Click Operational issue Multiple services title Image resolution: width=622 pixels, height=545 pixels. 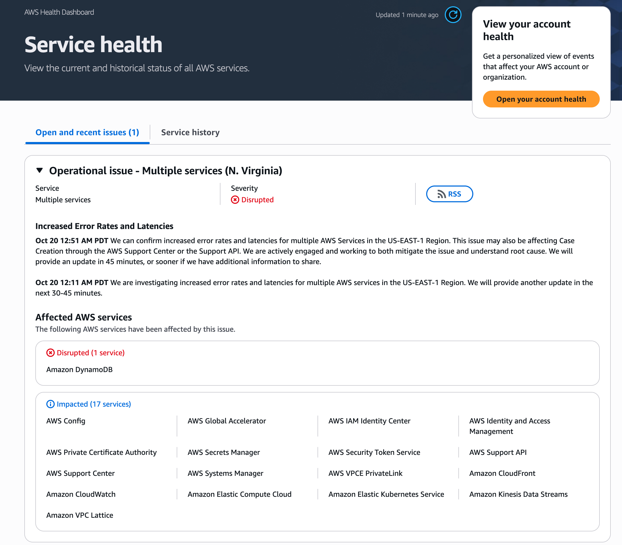pyautogui.click(x=166, y=171)
